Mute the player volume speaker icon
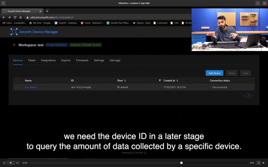This screenshot has width=268, height=167. click(x=263, y=163)
